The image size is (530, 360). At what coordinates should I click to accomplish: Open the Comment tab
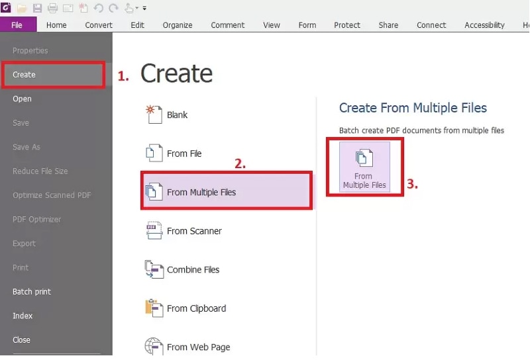pyautogui.click(x=227, y=25)
